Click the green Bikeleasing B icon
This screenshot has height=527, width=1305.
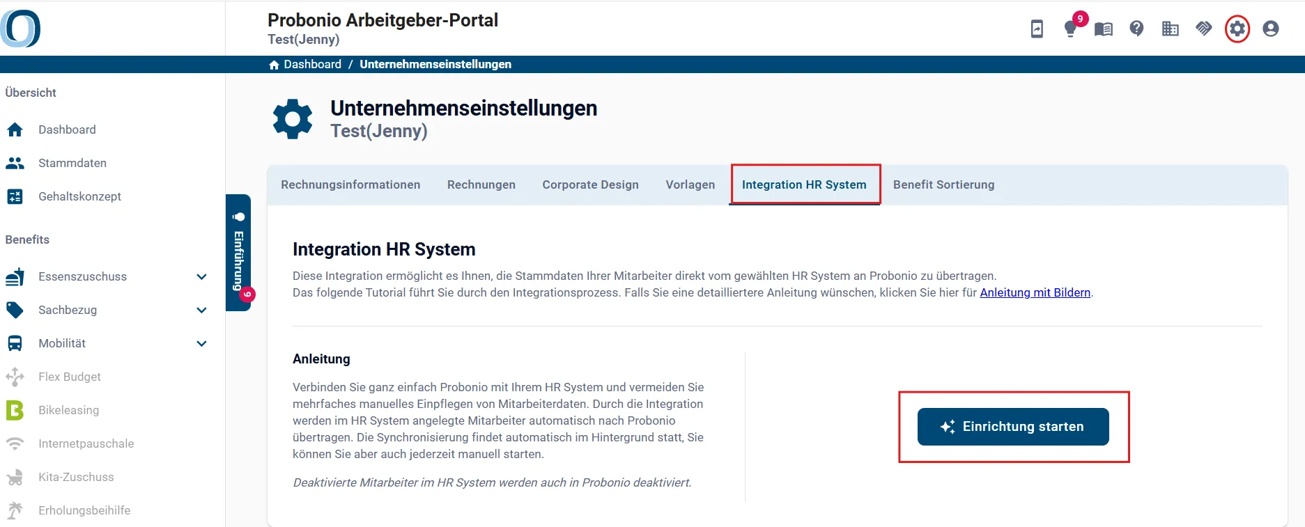coord(15,410)
